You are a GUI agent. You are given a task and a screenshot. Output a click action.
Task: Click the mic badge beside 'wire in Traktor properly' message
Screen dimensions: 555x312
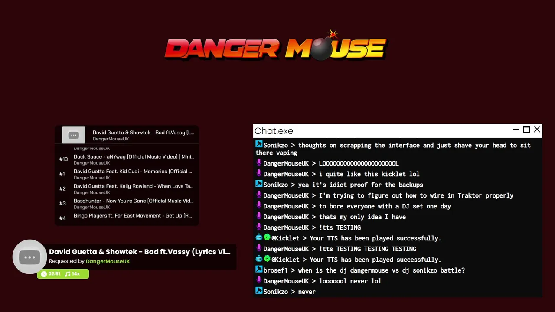point(259,195)
